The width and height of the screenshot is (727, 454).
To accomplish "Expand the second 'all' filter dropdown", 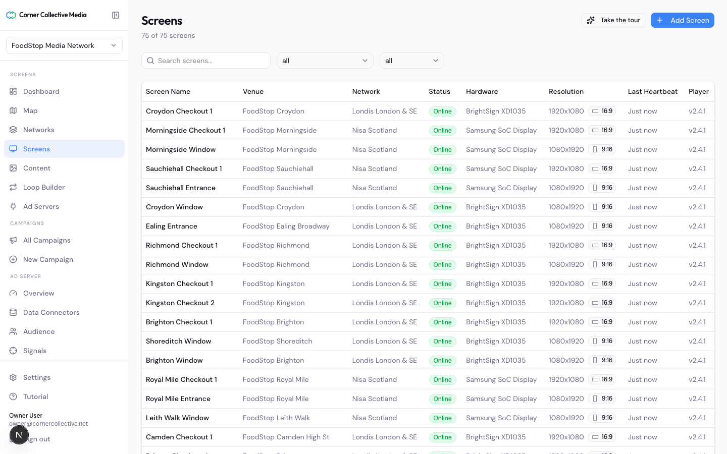I will pos(412,61).
